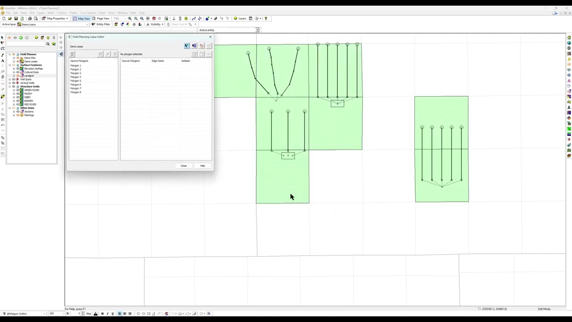Click the text color 'A' swatch in bottom toolbar
Image resolution: width=572 pixels, height=322 pixels.
point(95,314)
